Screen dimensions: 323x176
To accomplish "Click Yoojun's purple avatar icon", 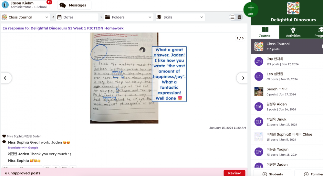I will coord(259,152).
